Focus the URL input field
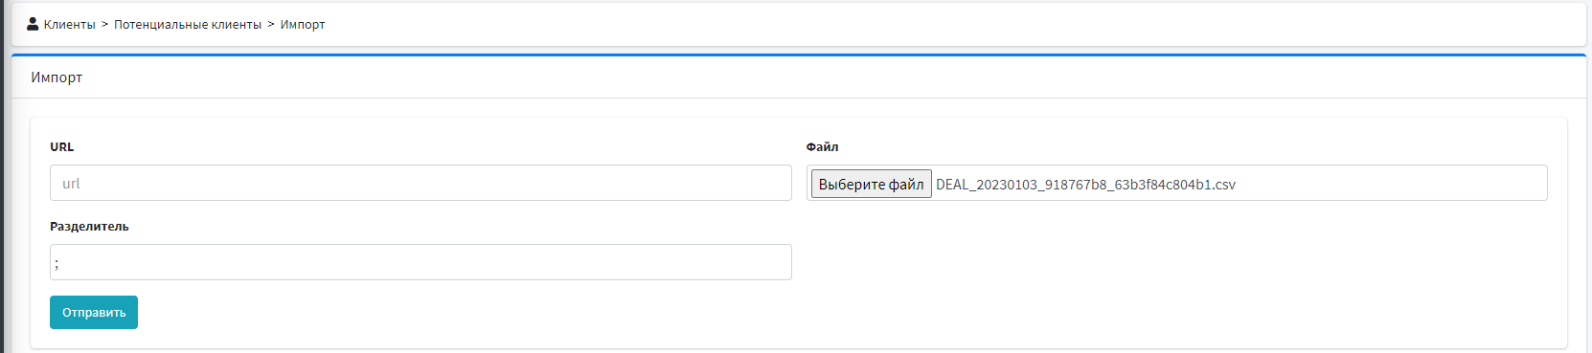This screenshot has width=1592, height=353. 421,183
